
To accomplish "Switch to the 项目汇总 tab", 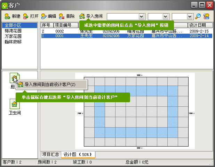I will point(50,154).
